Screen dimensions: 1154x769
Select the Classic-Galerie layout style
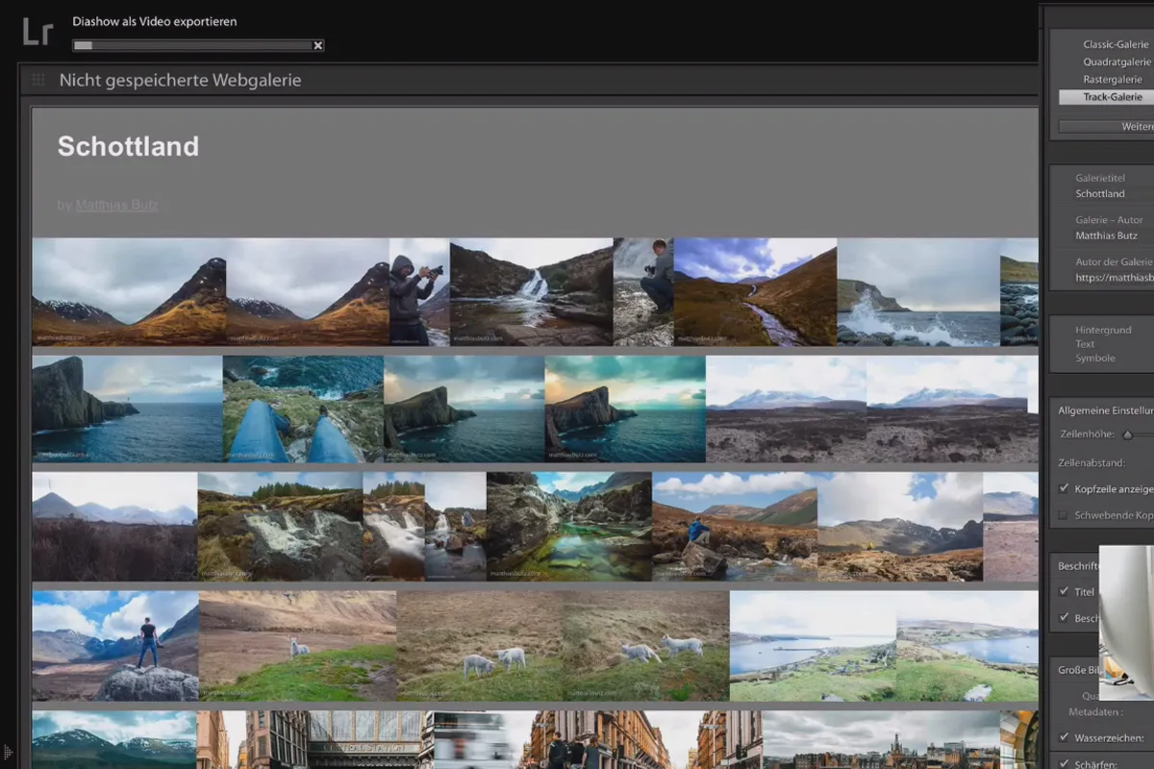[x=1116, y=44]
